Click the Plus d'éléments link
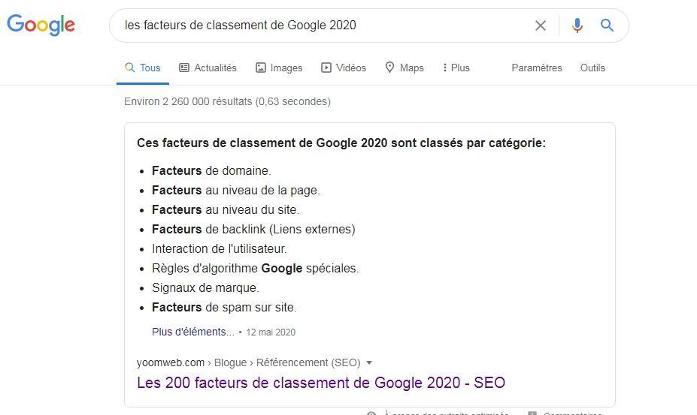 (x=192, y=332)
